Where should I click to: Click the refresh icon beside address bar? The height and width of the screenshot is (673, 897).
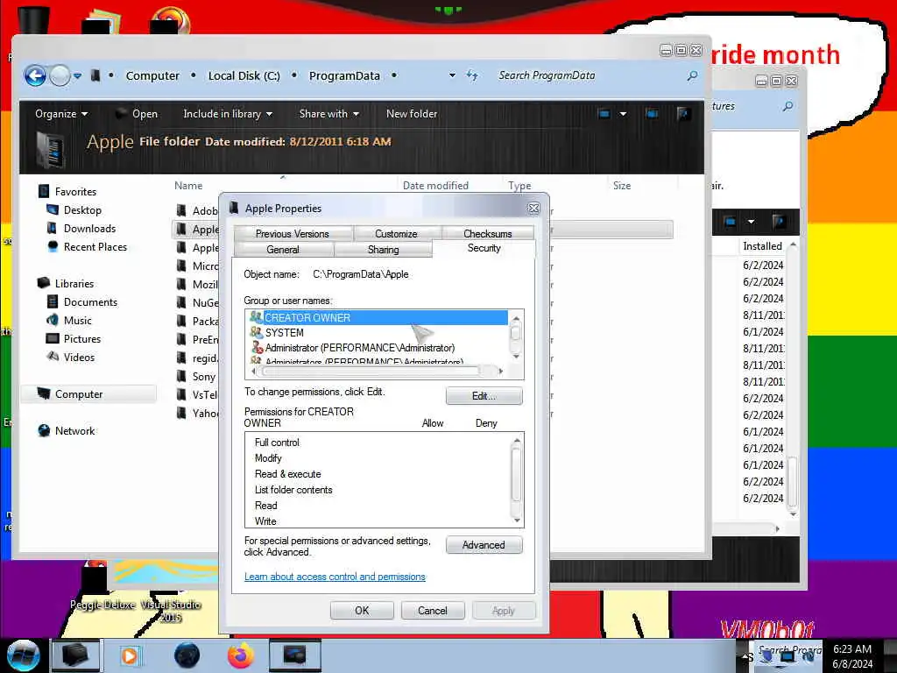click(x=472, y=75)
